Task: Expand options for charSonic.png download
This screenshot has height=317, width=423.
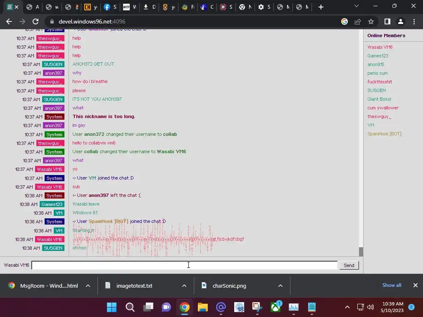Action: pos(280,286)
